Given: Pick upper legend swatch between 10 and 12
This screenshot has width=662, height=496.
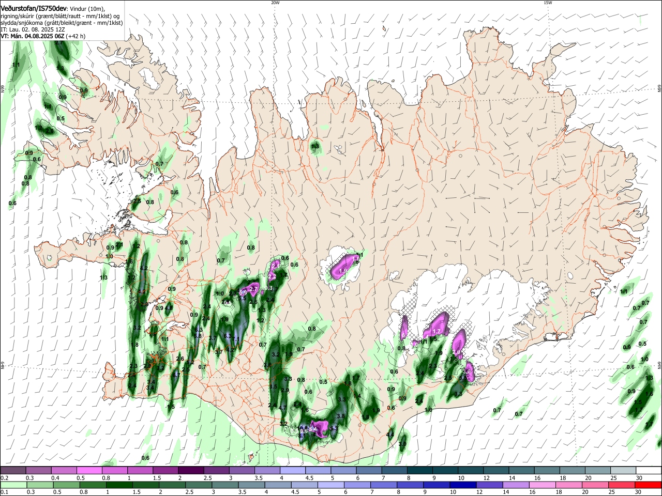Looking at the screenshot, I should 471,471.
